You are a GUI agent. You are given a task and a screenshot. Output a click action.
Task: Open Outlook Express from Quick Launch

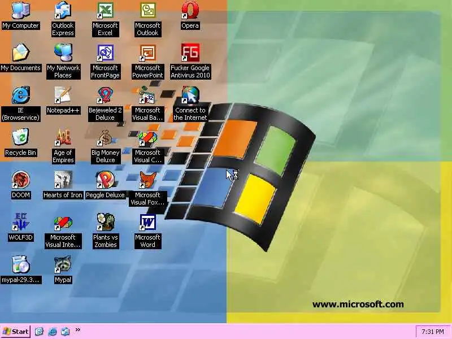(x=65, y=332)
